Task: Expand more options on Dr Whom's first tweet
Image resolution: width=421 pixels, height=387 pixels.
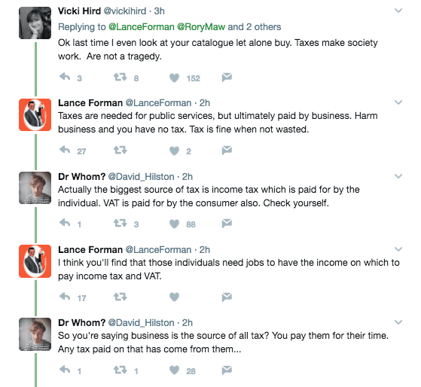Action: tap(398, 176)
